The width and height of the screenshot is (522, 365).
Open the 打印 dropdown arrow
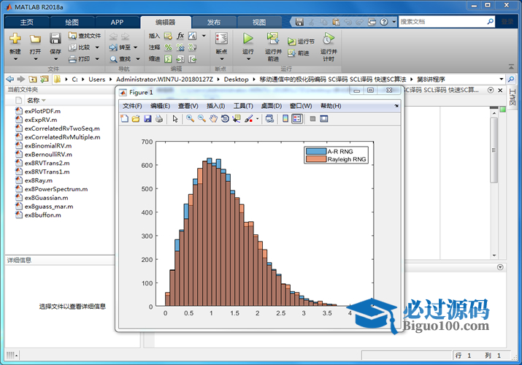(97, 59)
